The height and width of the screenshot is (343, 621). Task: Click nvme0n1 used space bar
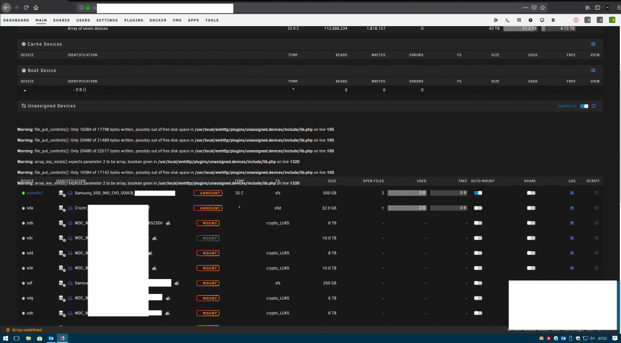point(407,193)
